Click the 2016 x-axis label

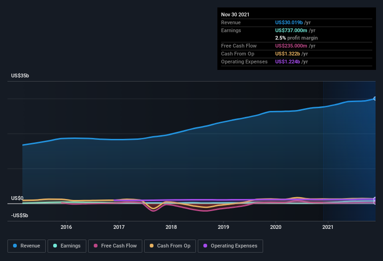pyautogui.click(x=66, y=227)
